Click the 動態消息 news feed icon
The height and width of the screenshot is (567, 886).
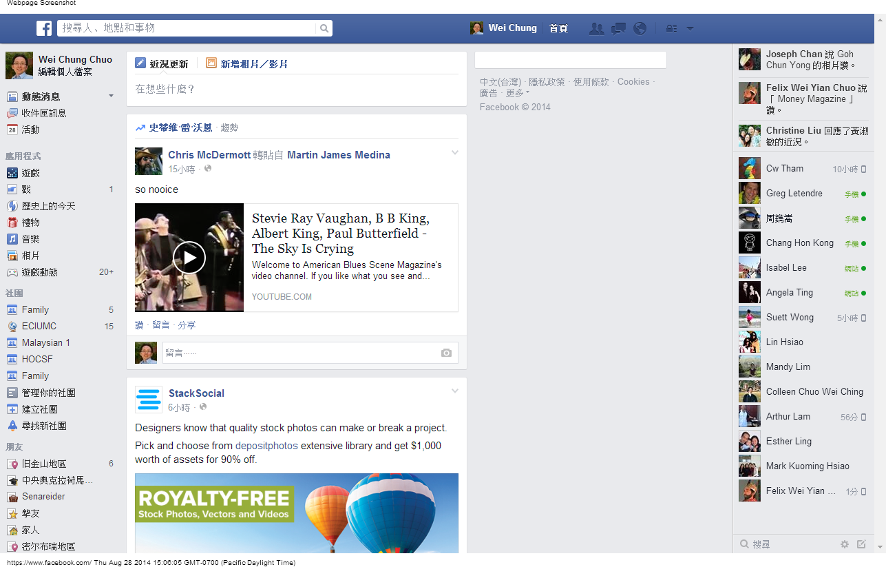pyautogui.click(x=12, y=96)
